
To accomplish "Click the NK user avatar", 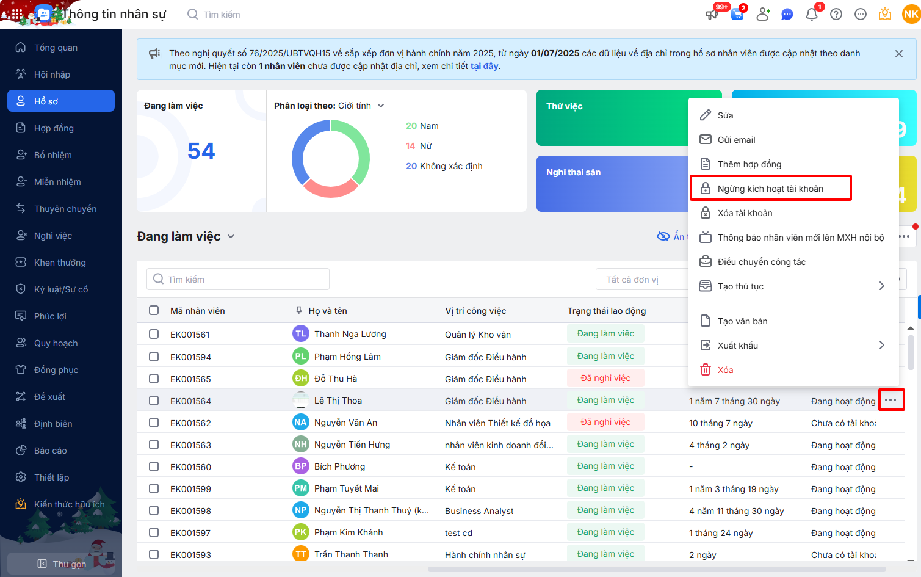I will point(911,14).
